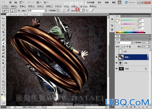Select the Eyedropper tool

(3, 36)
